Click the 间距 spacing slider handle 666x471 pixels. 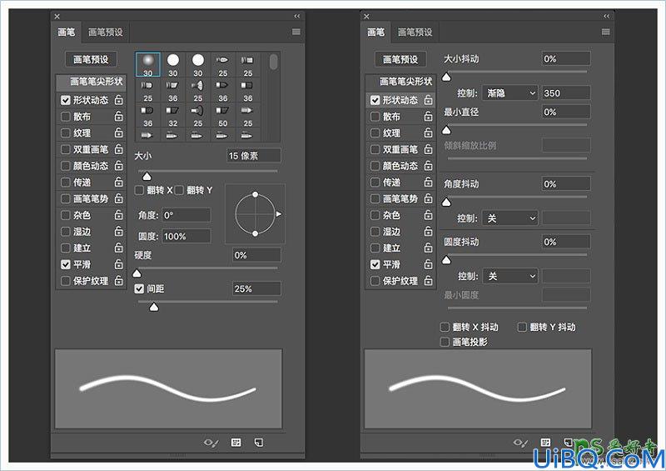point(154,307)
